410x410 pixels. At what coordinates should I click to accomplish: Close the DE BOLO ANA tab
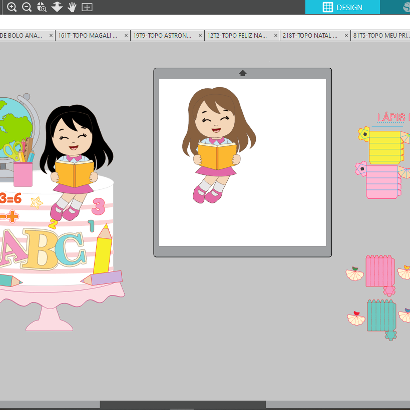(51, 36)
